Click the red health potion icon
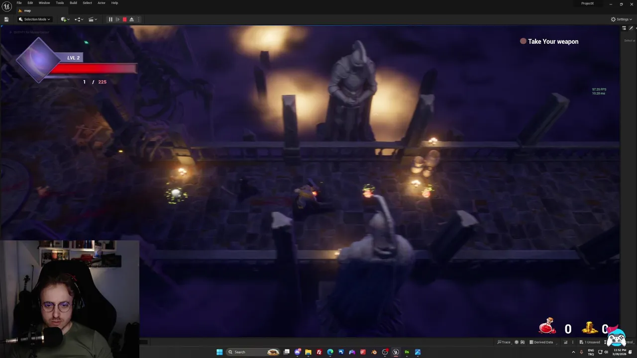The width and height of the screenshot is (637, 358). [x=547, y=326]
